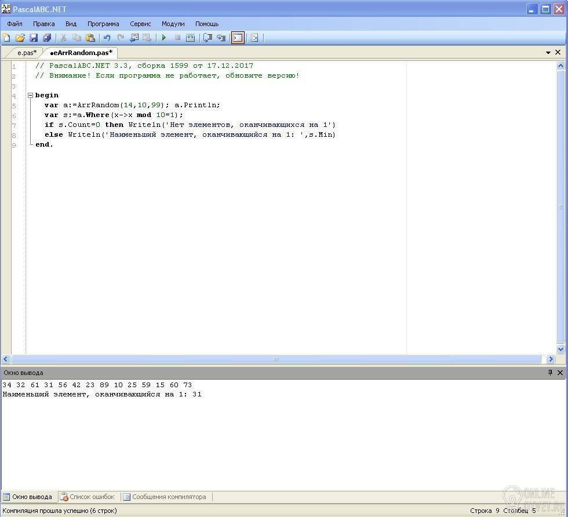Click the 'begin' keyword in editor
This screenshot has width=568, height=517.
47,95
